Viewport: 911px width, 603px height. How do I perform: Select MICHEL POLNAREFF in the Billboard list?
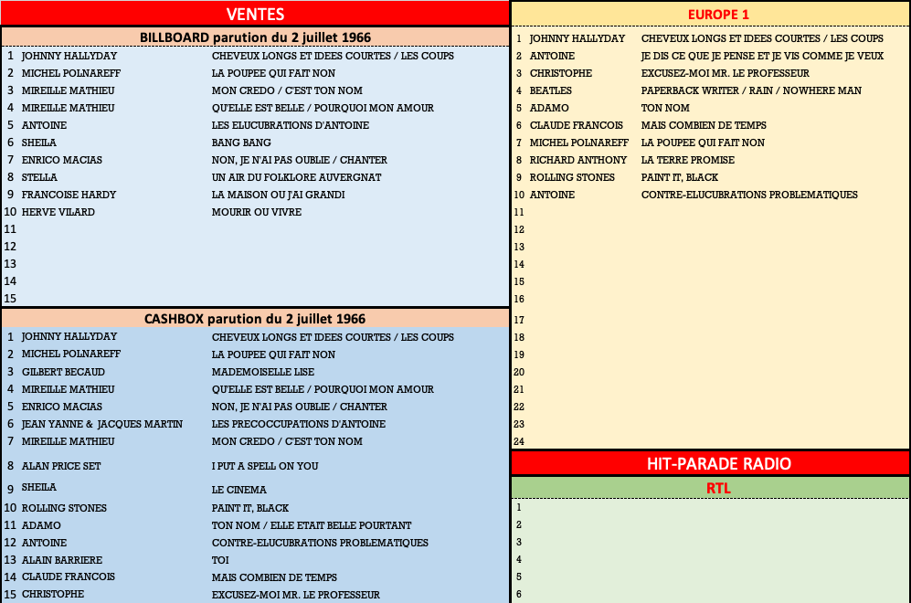click(71, 73)
